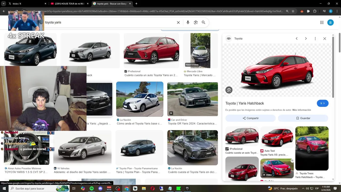The height and width of the screenshot is (192, 341).
Task: Click main red Yaris preview image
Action: (277, 70)
